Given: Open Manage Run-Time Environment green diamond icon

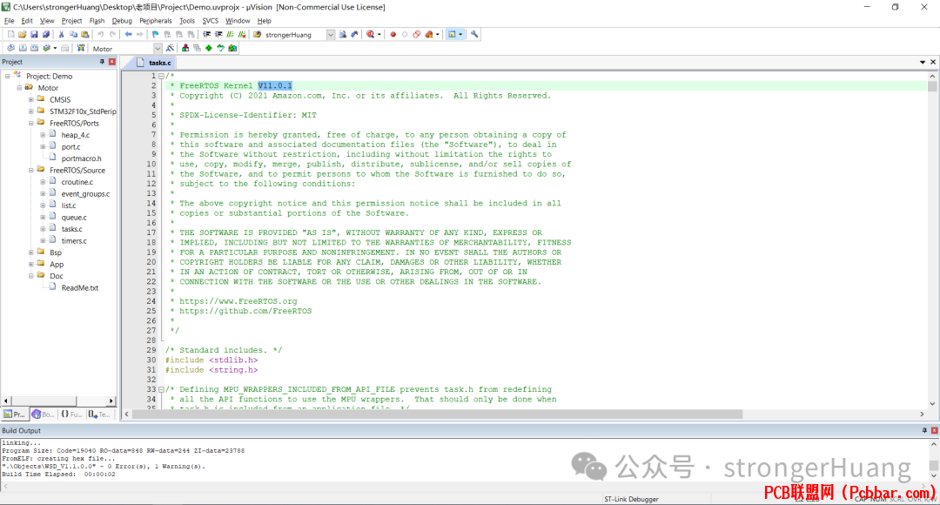Looking at the screenshot, I should [209, 48].
